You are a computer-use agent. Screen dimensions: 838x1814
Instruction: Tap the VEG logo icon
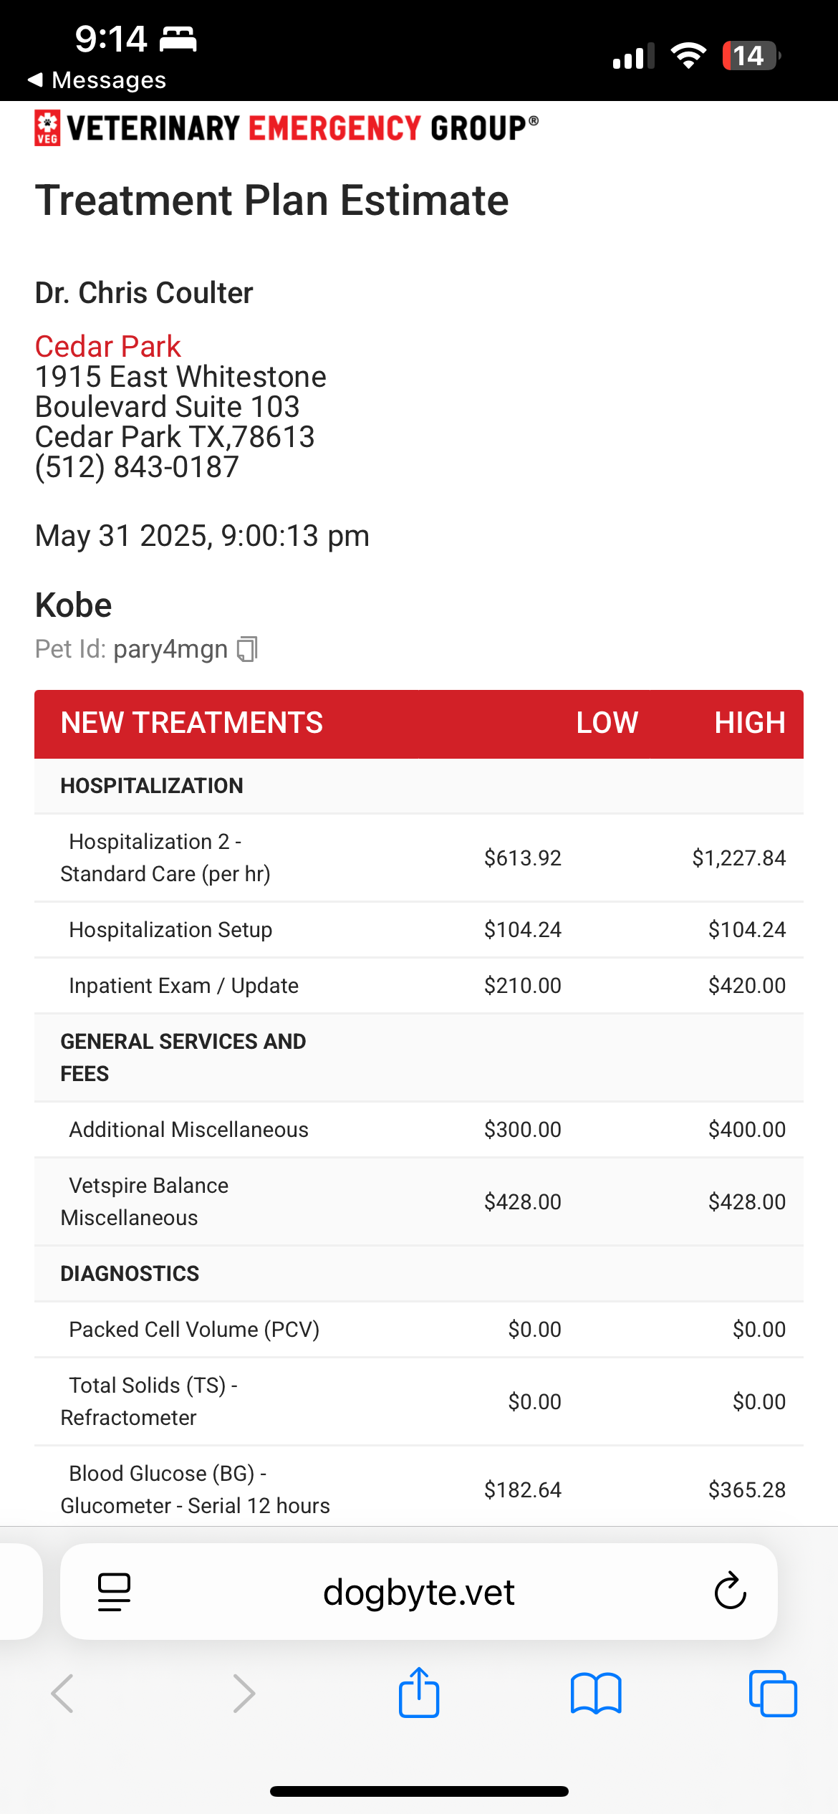click(x=47, y=128)
